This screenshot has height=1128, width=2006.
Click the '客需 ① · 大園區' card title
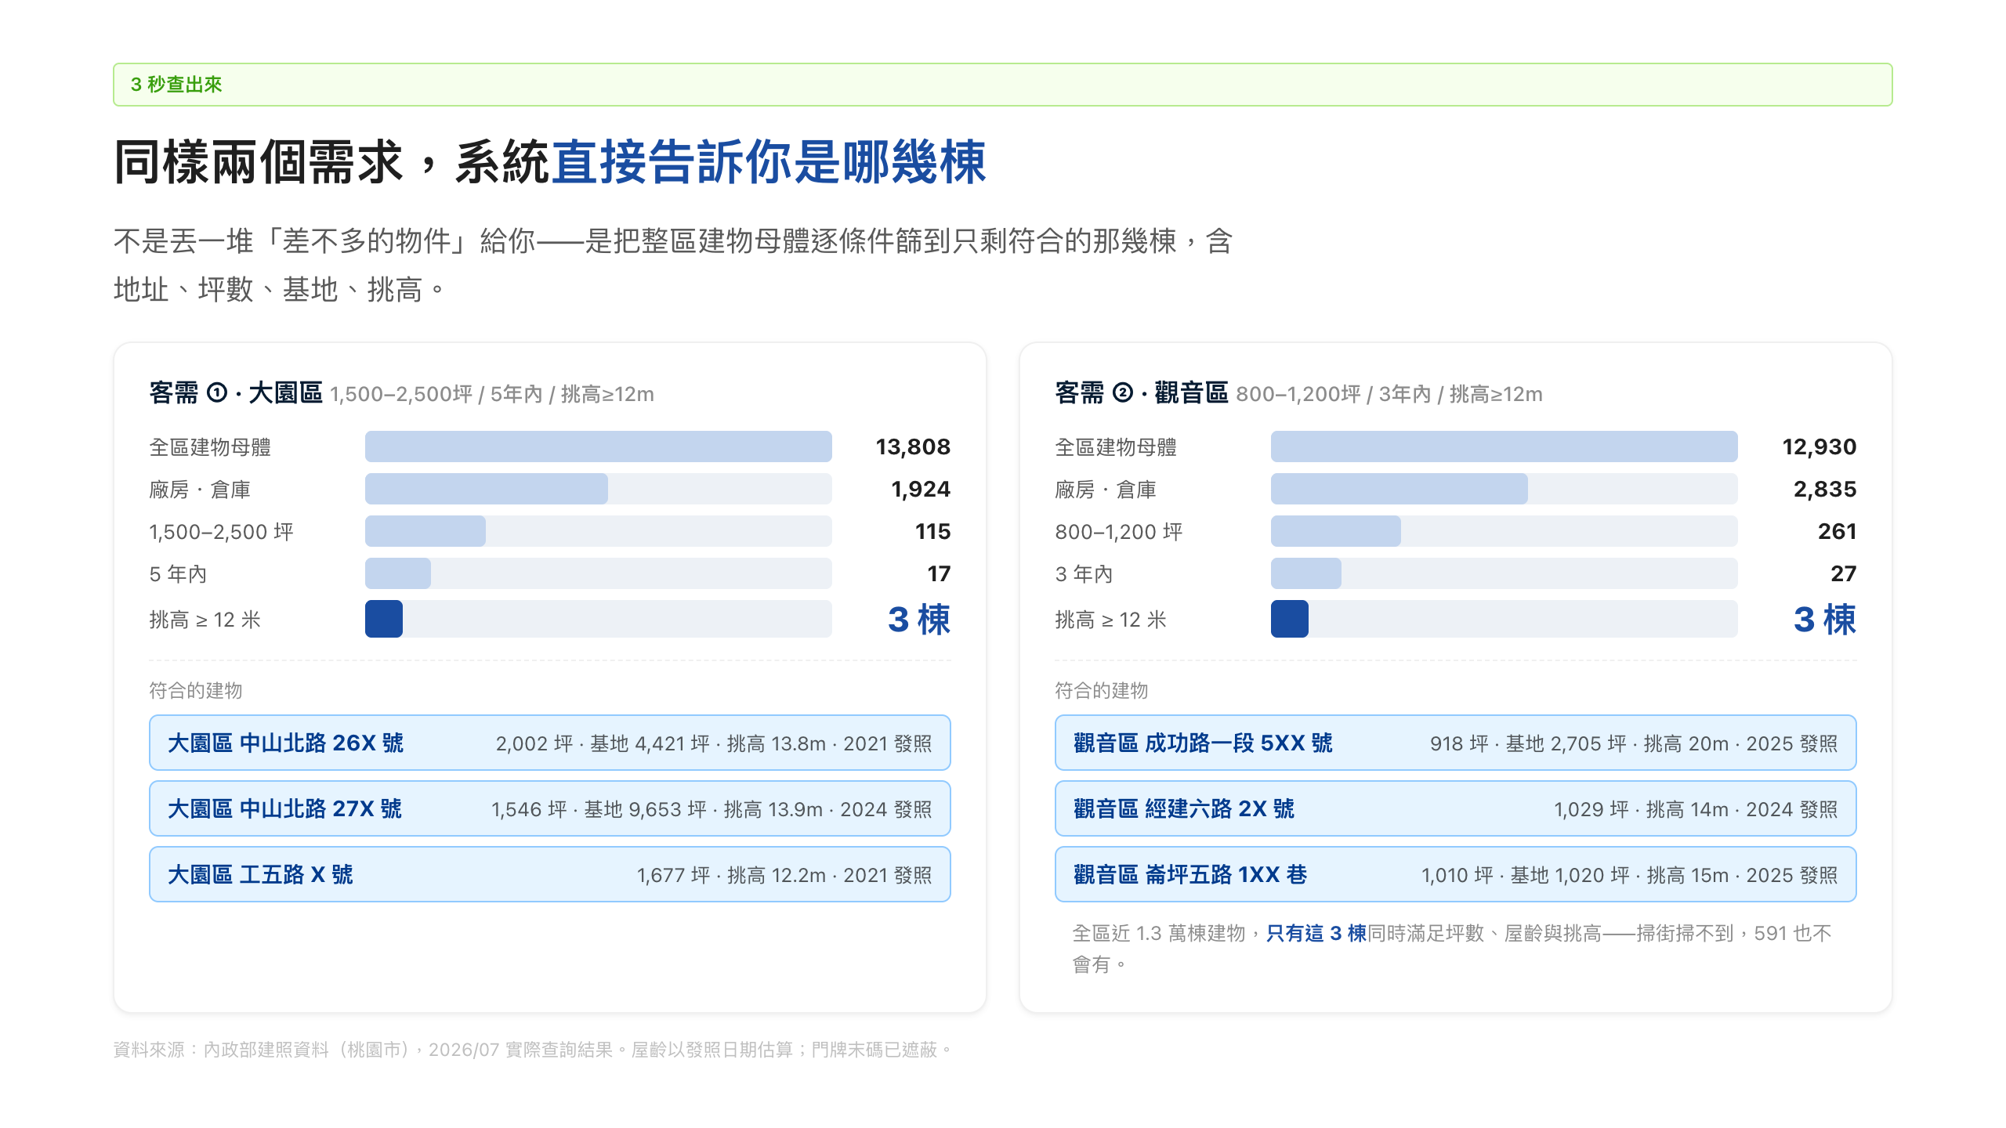pos(236,392)
